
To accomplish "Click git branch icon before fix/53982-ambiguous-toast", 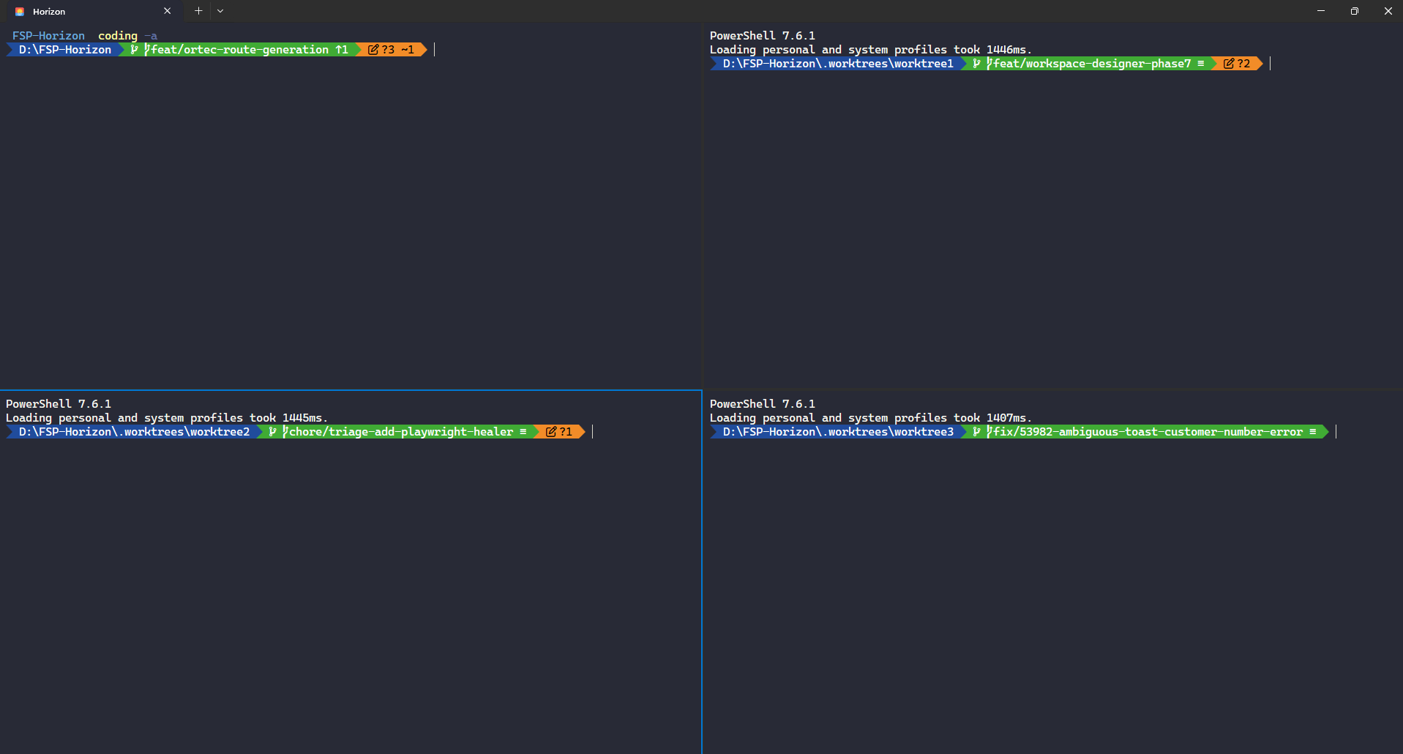I will pos(977,432).
